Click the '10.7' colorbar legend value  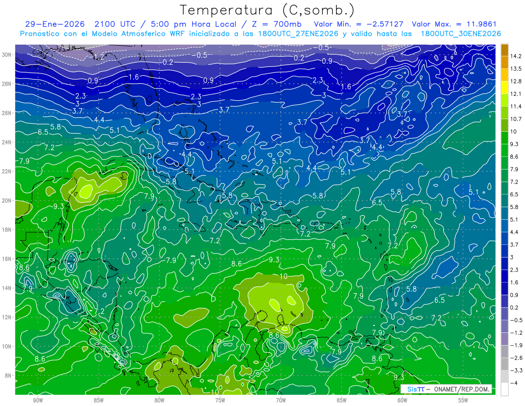516,119
